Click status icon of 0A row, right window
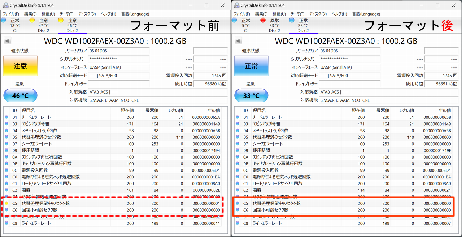 (237, 157)
